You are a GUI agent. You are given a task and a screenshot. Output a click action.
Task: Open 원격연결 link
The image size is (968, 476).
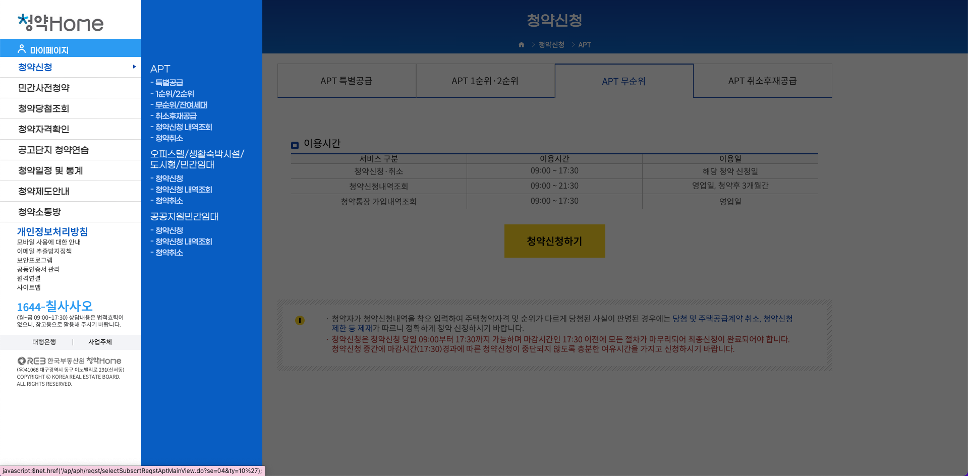(x=29, y=278)
